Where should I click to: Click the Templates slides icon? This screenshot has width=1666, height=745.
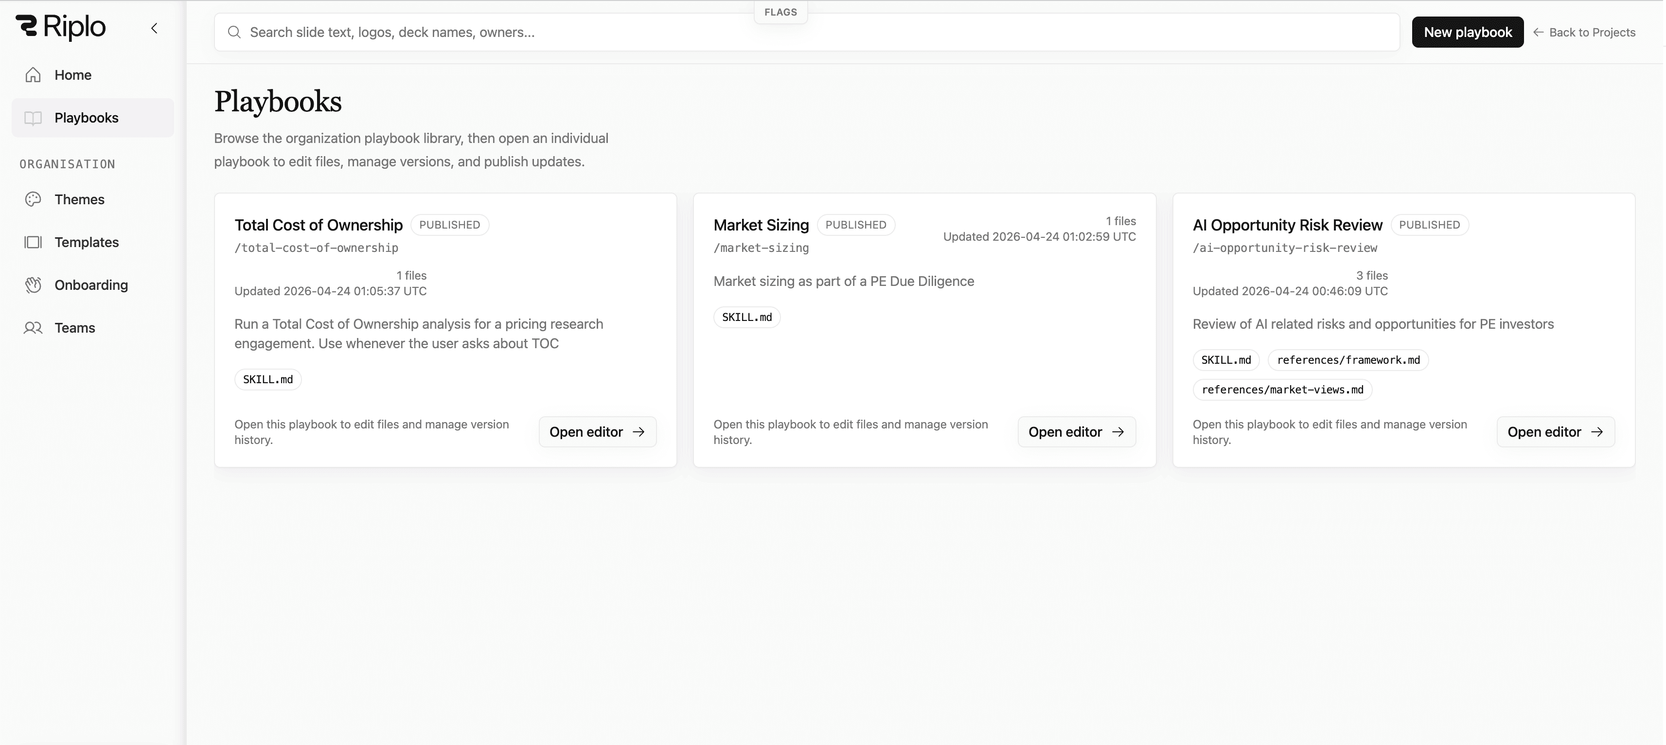click(33, 242)
